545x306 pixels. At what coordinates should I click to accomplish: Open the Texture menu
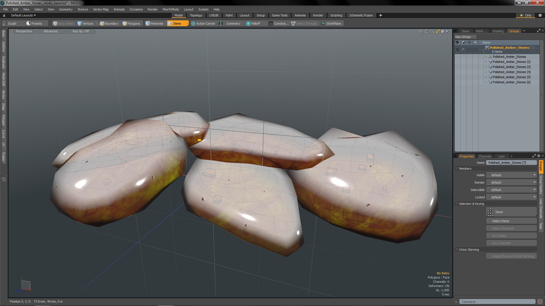click(x=83, y=9)
